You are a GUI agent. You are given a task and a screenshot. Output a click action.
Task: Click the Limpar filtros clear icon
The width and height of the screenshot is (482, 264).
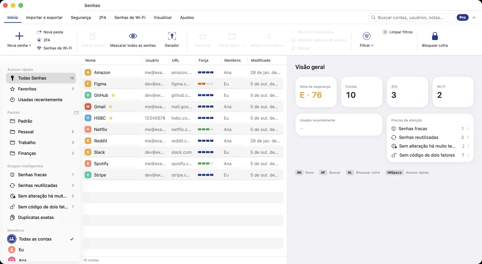coord(385,32)
